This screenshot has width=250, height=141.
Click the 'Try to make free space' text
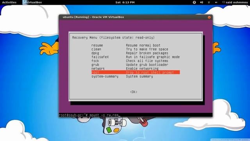(x=147, y=49)
